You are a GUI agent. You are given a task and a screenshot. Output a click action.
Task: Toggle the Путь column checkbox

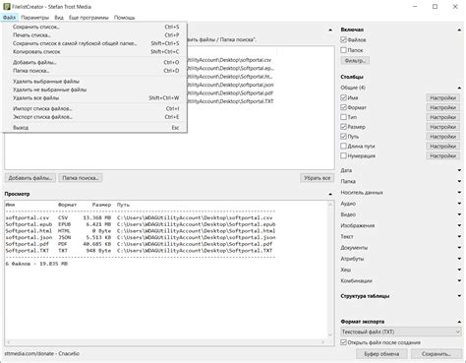(x=343, y=137)
